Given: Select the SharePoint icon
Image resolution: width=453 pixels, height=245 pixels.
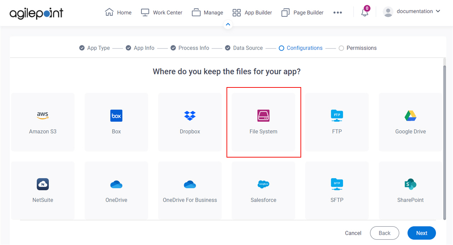Looking at the screenshot, I should click(x=411, y=184).
